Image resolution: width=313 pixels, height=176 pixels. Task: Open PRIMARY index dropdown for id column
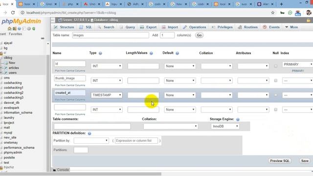tap(297, 64)
